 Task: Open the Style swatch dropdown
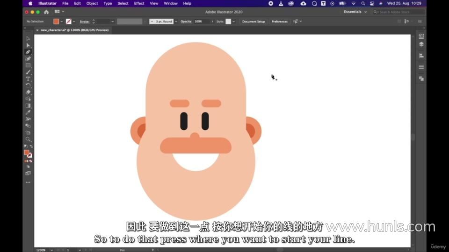pyautogui.click(x=234, y=21)
